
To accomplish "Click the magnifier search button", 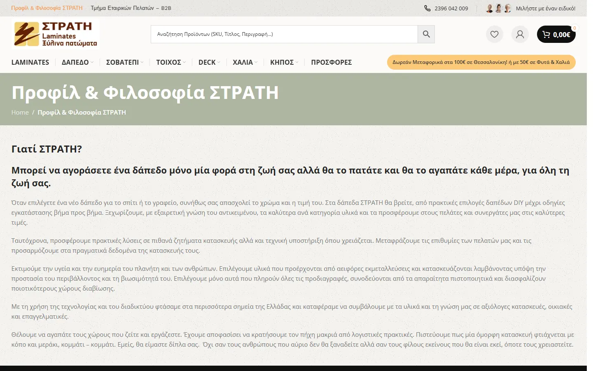I will [x=426, y=34].
